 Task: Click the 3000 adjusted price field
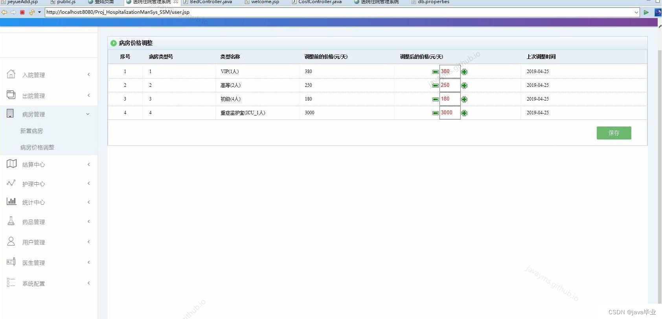(x=450, y=113)
